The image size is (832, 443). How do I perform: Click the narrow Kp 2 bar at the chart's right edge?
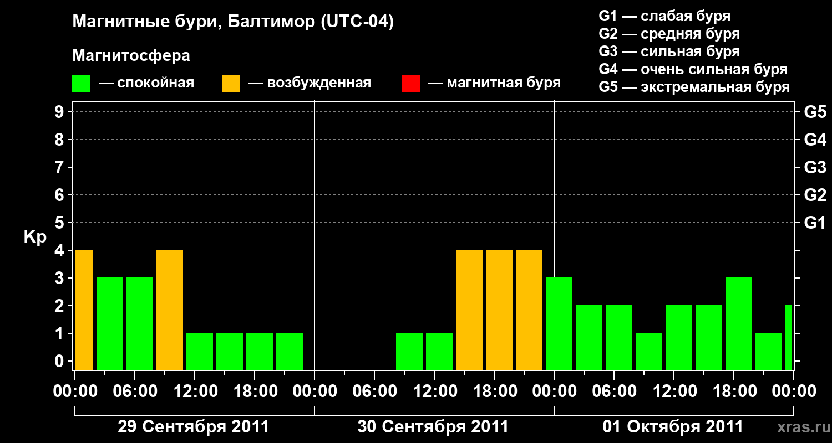(x=789, y=338)
